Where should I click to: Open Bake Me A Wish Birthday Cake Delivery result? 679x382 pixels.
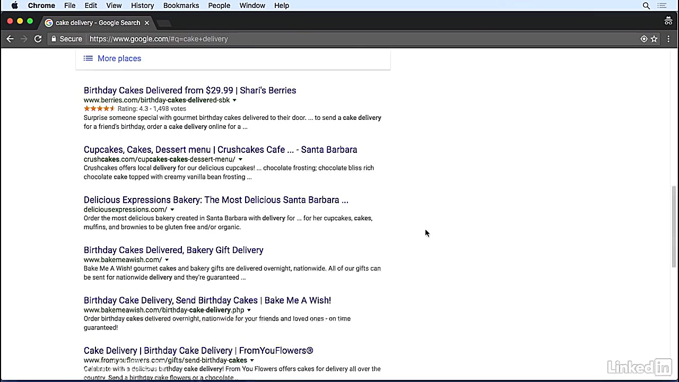coord(207,300)
